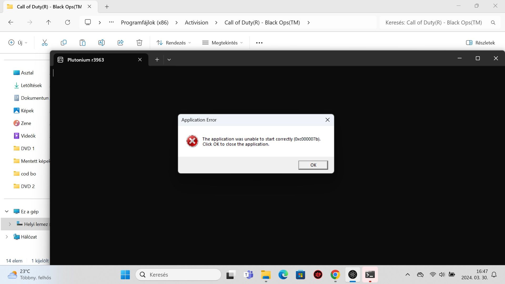The width and height of the screenshot is (505, 284).
Task: Open the Rendezés sort menu
Action: click(x=174, y=43)
